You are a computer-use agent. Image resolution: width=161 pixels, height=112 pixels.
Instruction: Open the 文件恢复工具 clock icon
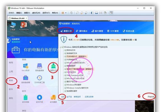[40, 78]
